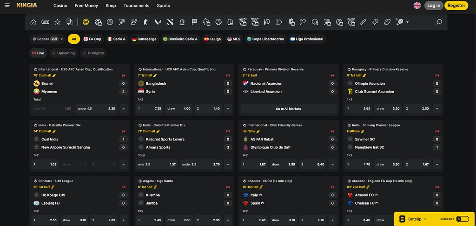Select the chess knight icon

coord(182,22)
